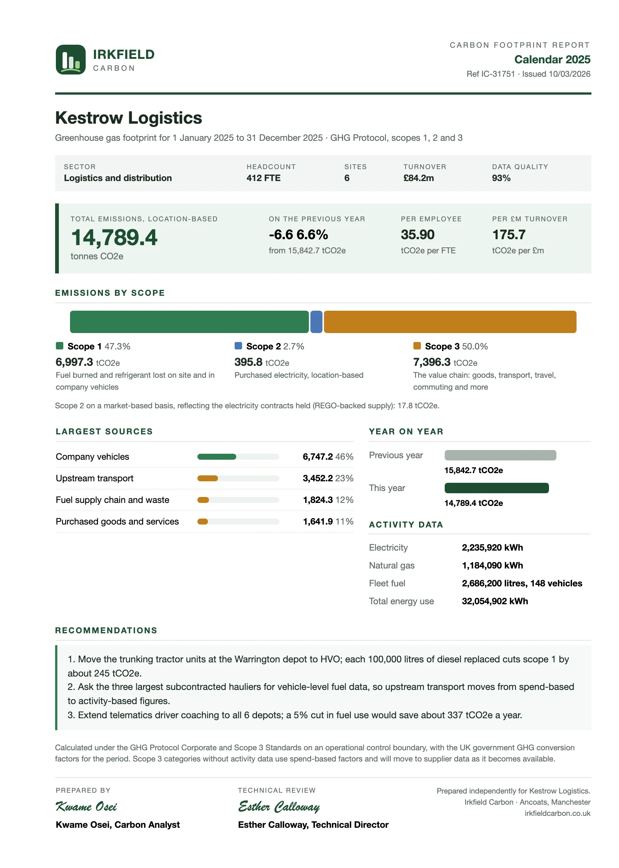This screenshot has height=868, width=619.
Task: Select the green Scope 1 bar segment
Action: 189,322
